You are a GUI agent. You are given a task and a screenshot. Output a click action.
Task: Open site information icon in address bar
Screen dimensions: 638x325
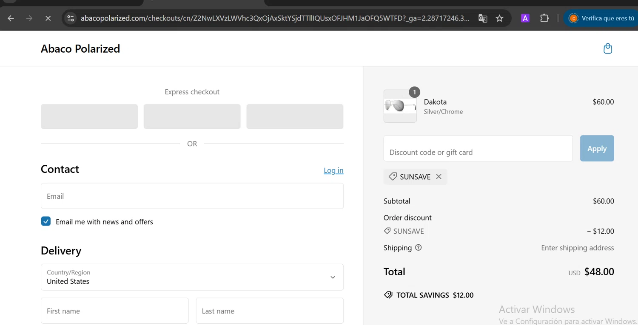[x=71, y=18]
